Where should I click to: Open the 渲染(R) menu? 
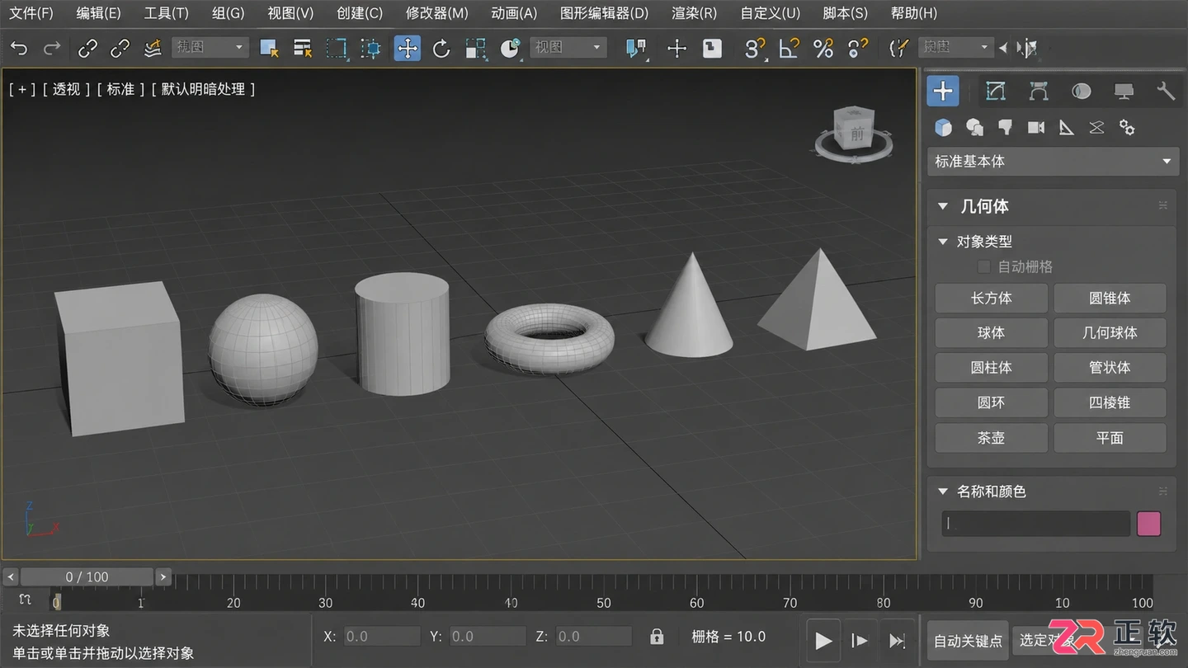[x=695, y=13]
